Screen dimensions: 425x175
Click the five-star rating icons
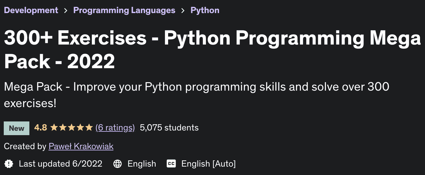(x=72, y=127)
